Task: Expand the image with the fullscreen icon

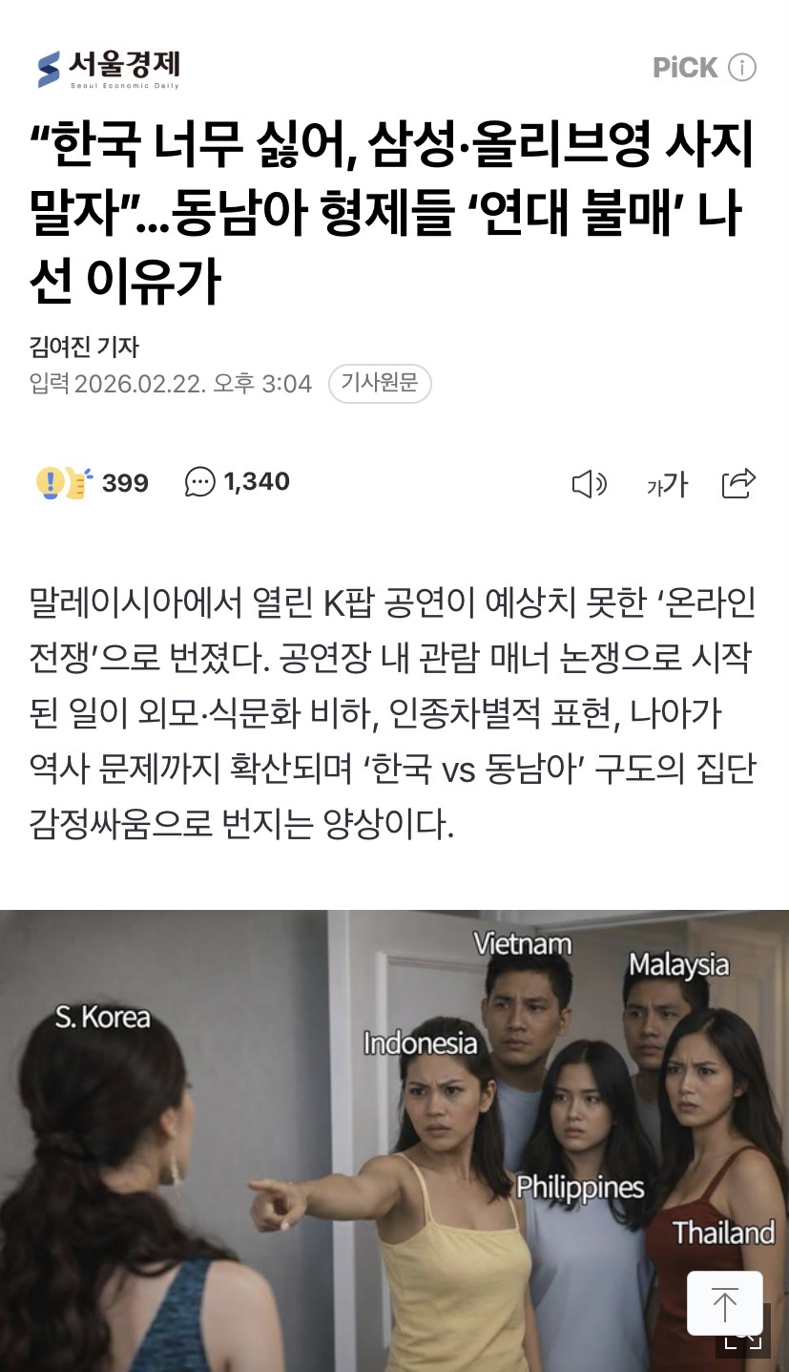Action: tap(744, 1339)
